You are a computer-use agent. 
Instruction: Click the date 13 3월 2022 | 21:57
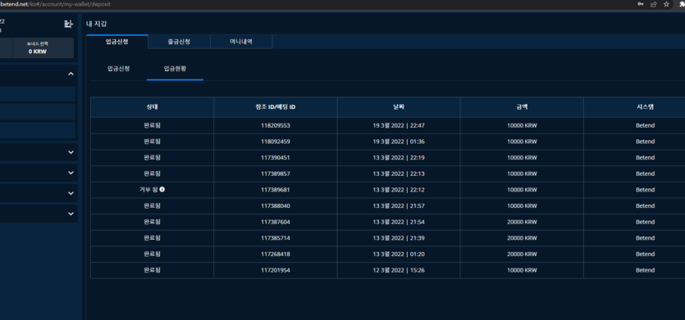click(x=399, y=205)
